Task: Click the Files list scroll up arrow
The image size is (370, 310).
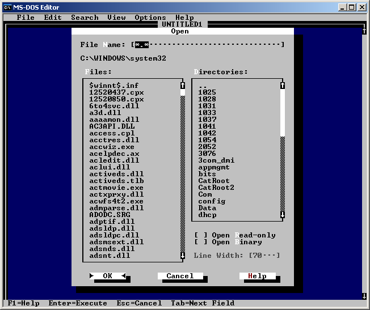Action: point(183,86)
